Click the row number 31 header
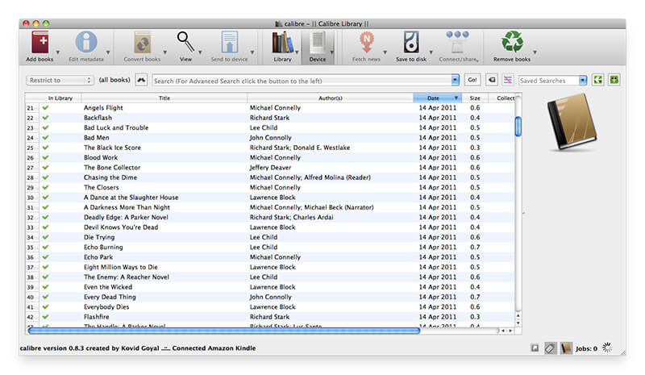 coord(31,207)
